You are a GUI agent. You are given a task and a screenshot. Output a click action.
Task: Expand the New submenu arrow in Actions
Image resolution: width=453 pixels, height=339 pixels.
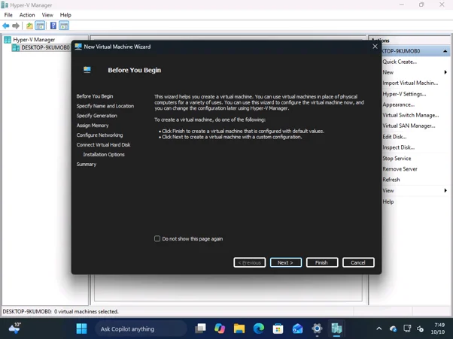pos(445,72)
